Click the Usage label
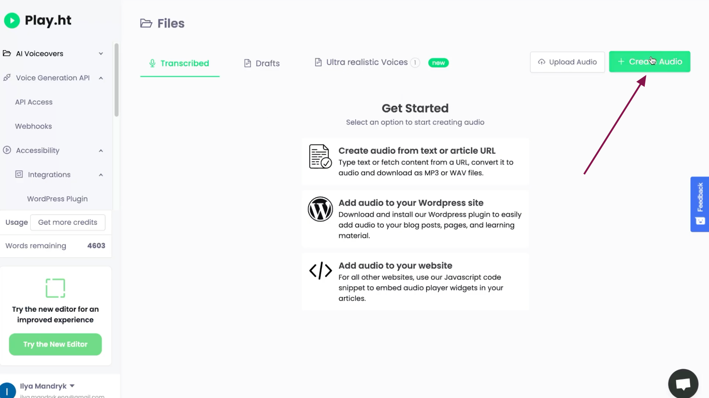The height and width of the screenshot is (398, 709). pyautogui.click(x=17, y=222)
